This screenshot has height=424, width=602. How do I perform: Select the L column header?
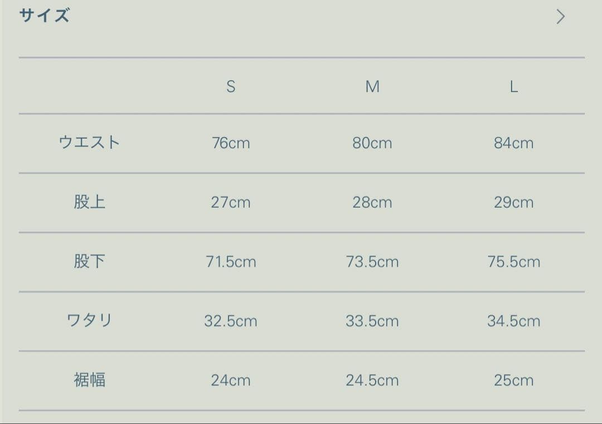pyautogui.click(x=514, y=86)
